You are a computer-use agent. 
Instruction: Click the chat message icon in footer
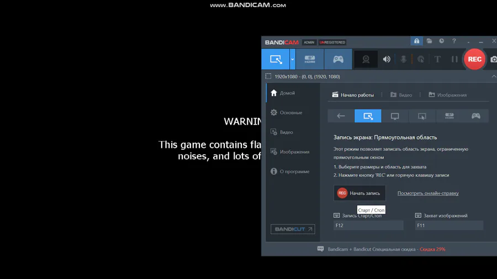pyautogui.click(x=320, y=249)
